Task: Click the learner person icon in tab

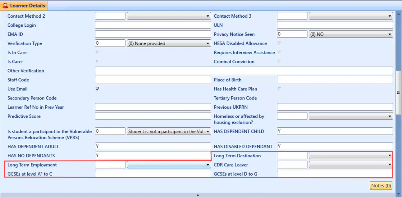Action: [x=5, y=6]
